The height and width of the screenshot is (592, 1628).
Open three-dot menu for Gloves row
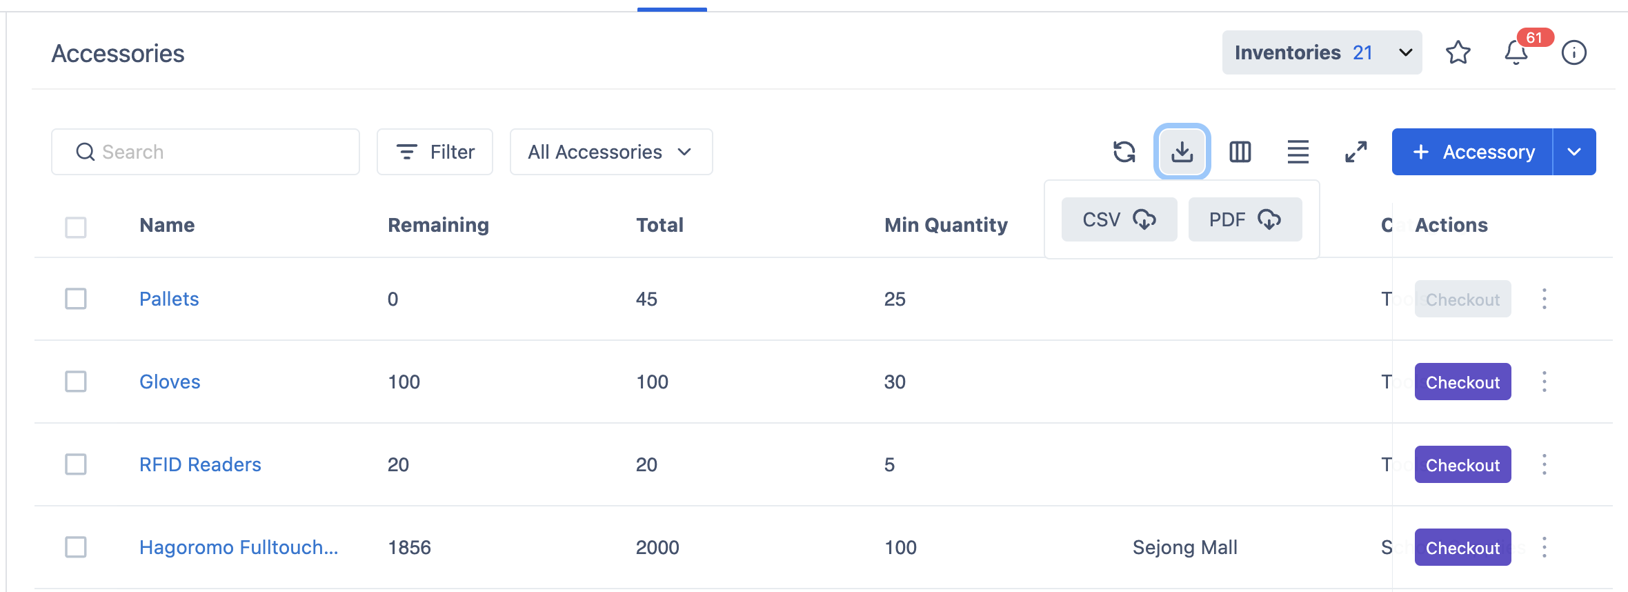click(x=1544, y=382)
